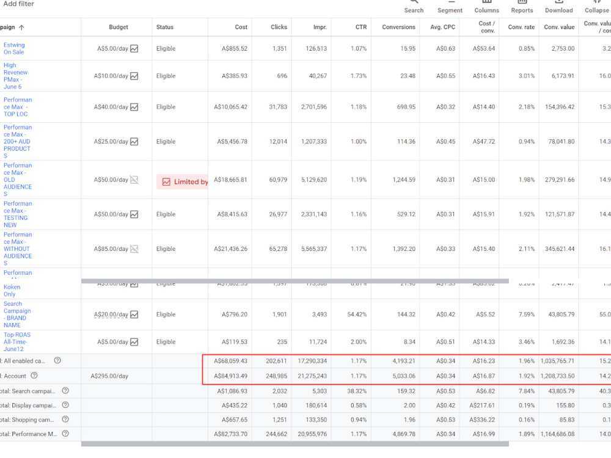The image size is (611, 458).
Task: Open Performance Max - TOP LOC campaign
Action: [x=18, y=107]
